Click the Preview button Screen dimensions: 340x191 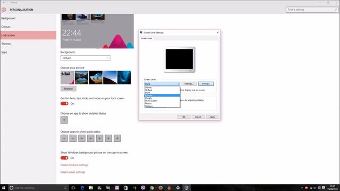coord(206,84)
